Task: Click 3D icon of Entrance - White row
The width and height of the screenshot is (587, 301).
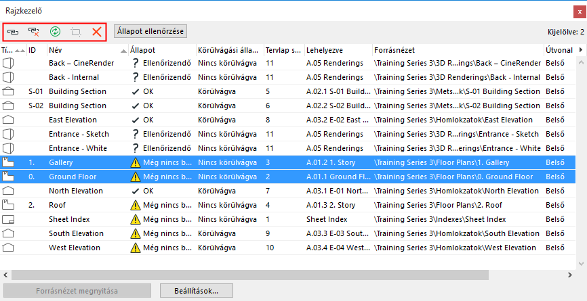Action: point(8,148)
